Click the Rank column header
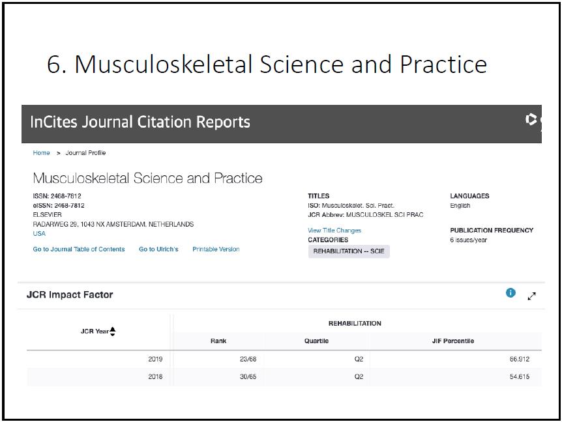562x422 pixels. point(218,341)
